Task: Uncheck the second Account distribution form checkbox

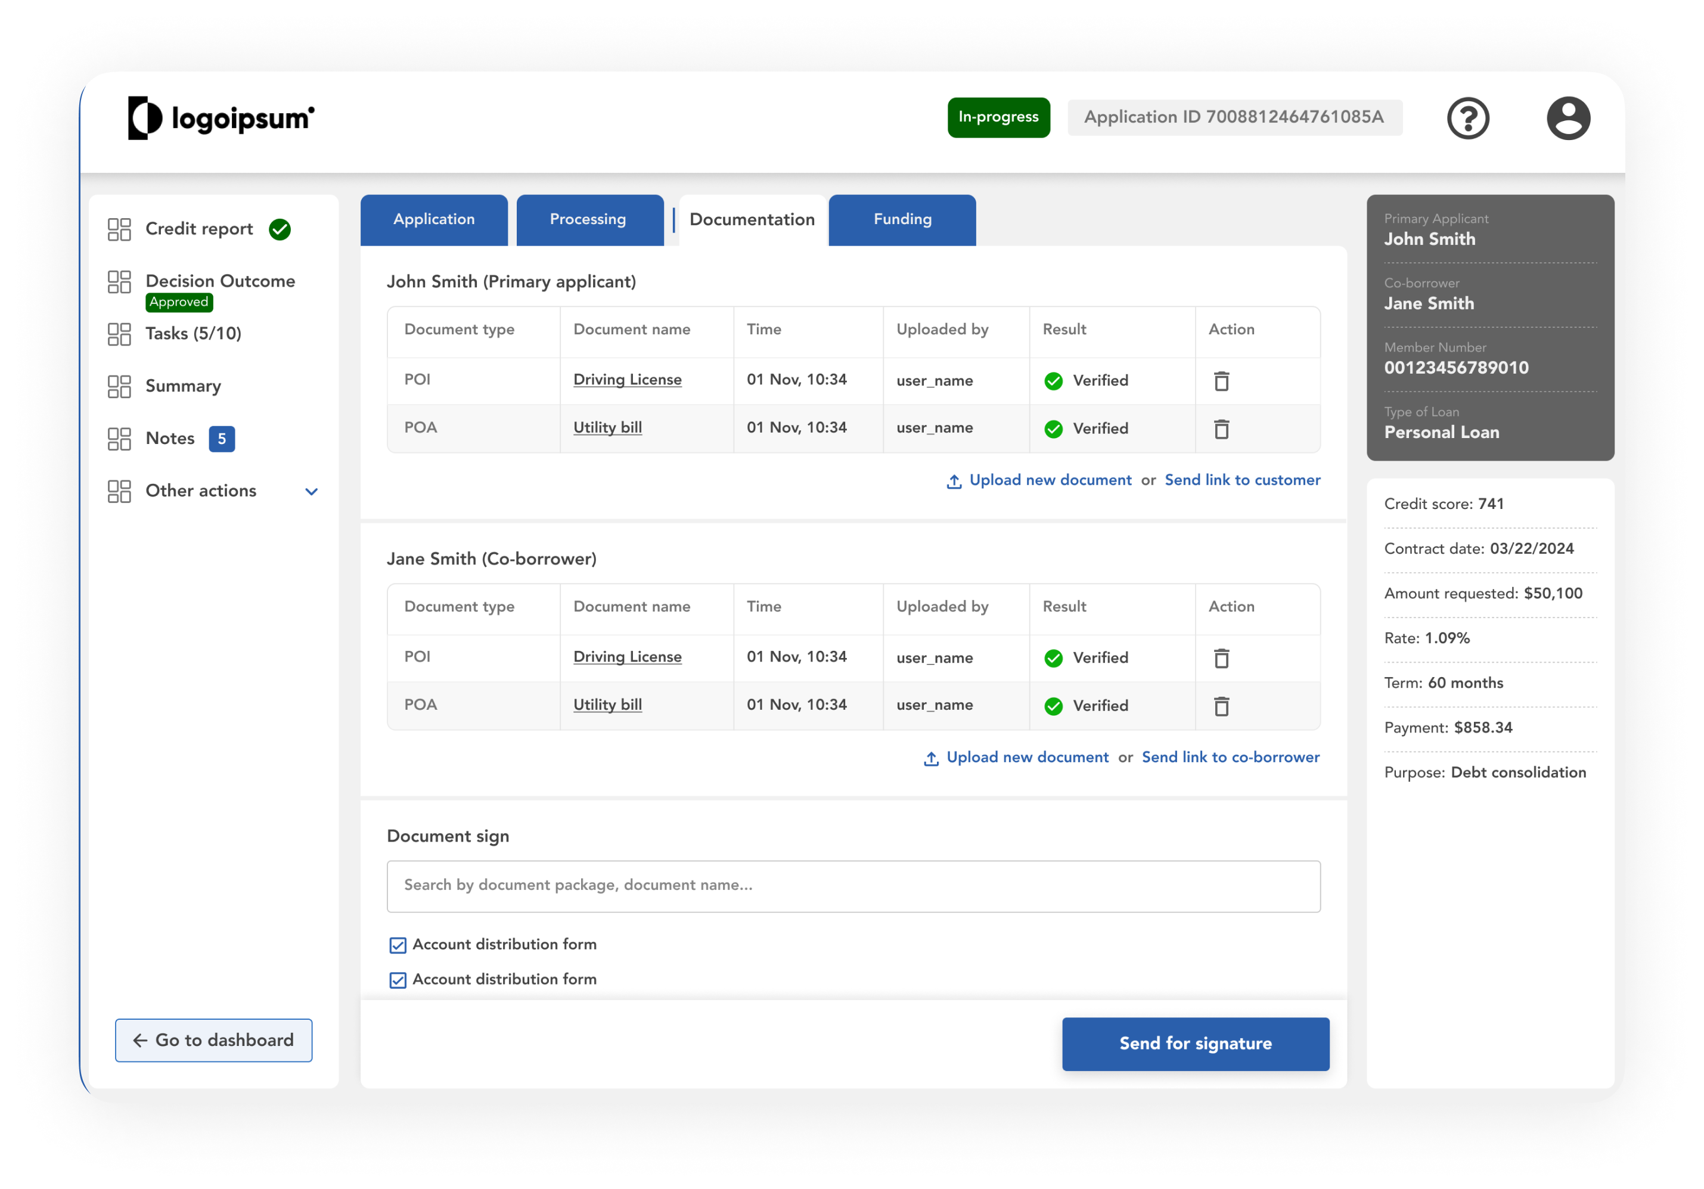Action: (x=398, y=980)
